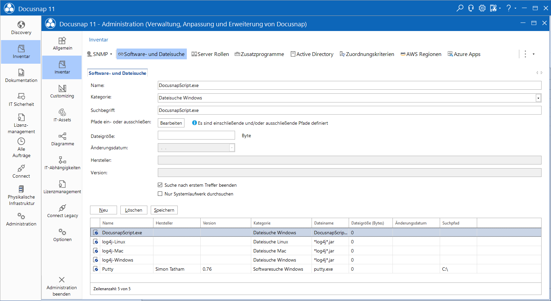The height and width of the screenshot is (301, 551).
Task: Click the Simon Tatham Hersteller cell
Action: pos(177,269)
